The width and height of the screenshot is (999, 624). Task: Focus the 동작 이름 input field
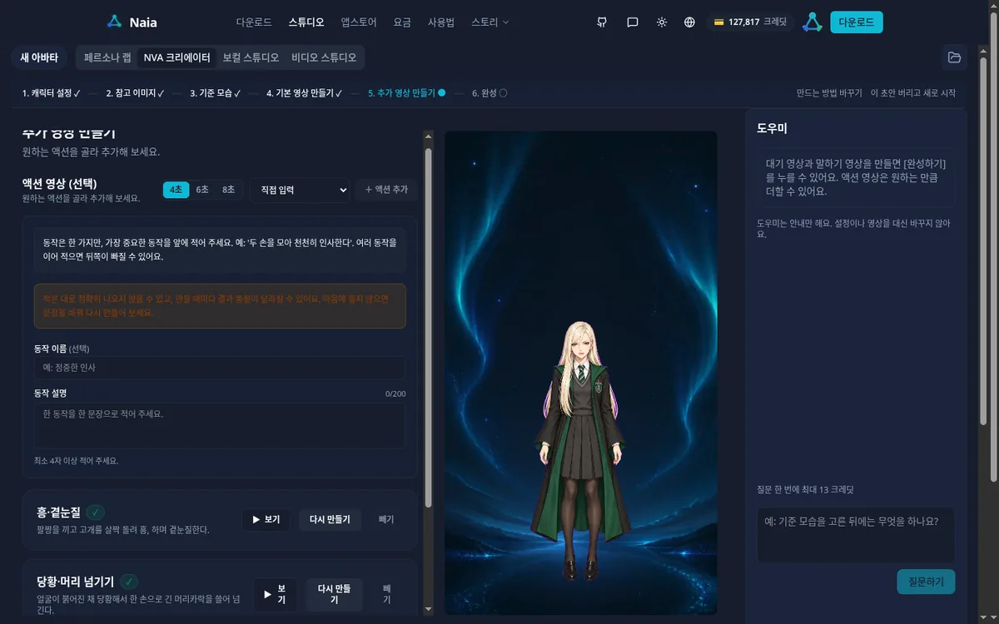[x=220, y=368]
